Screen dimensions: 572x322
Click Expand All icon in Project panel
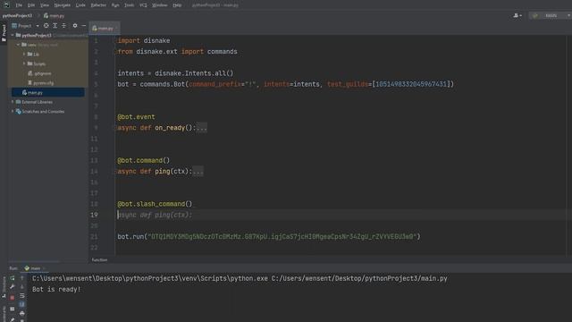pyautogui.click(x=55, y=26)
